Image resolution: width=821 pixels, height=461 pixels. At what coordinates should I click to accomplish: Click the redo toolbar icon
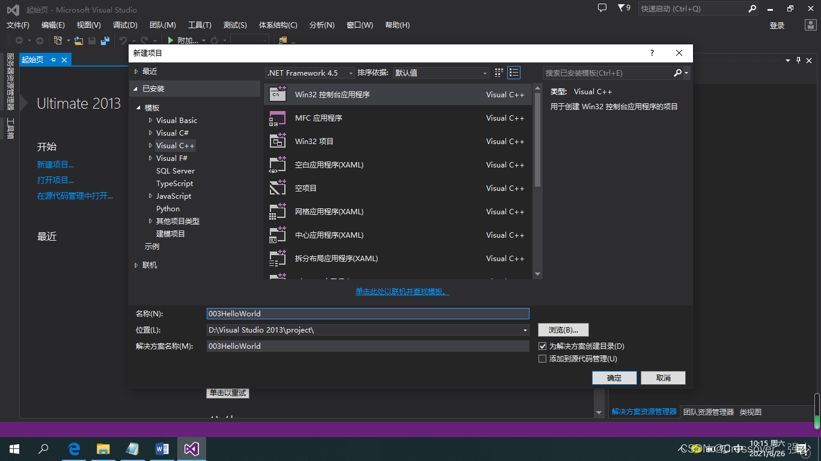[144, 40]
